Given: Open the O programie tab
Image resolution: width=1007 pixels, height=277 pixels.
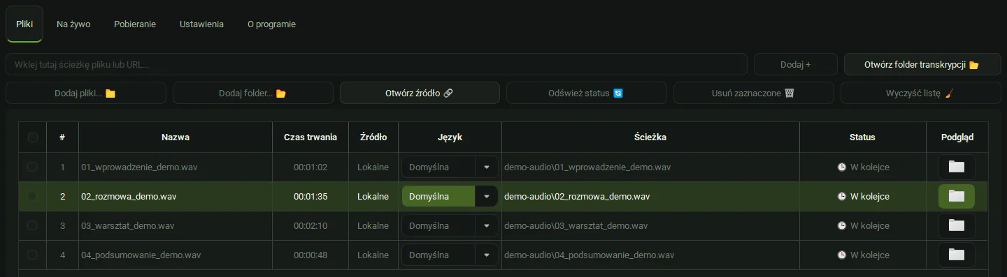Looking at the screenshot, I should coord(271,24).
